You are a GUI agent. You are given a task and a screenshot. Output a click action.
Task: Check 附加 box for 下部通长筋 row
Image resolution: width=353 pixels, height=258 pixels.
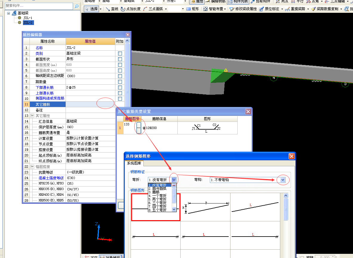(120, 88)
